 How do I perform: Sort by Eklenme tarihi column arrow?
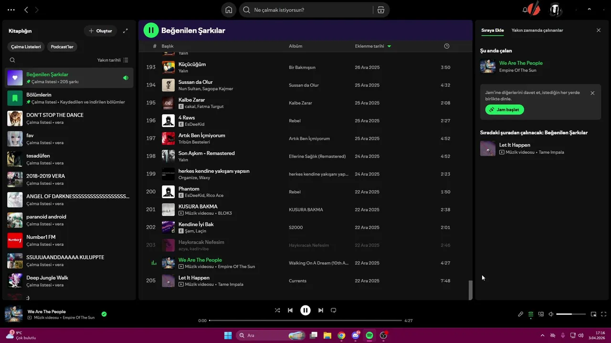[x=389, y=46]
